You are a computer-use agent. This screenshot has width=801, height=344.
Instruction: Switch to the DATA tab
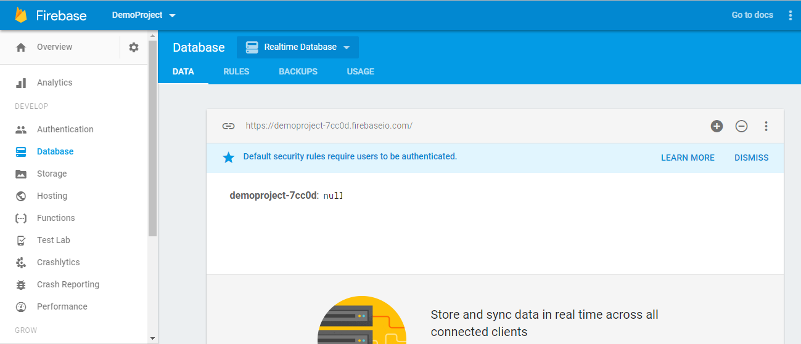point(183,71)
